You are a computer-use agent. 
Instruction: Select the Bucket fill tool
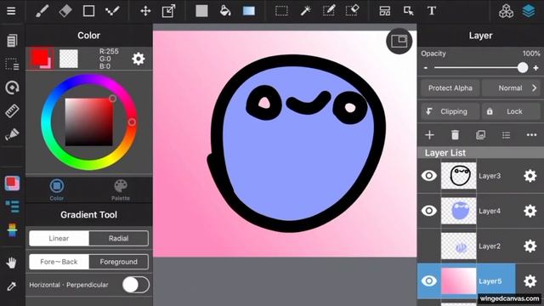225,11
